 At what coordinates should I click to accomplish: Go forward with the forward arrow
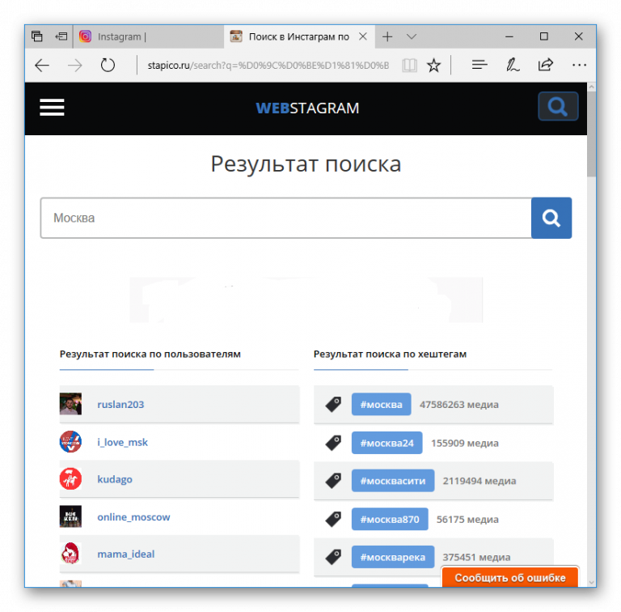click(x=74, y=66)
